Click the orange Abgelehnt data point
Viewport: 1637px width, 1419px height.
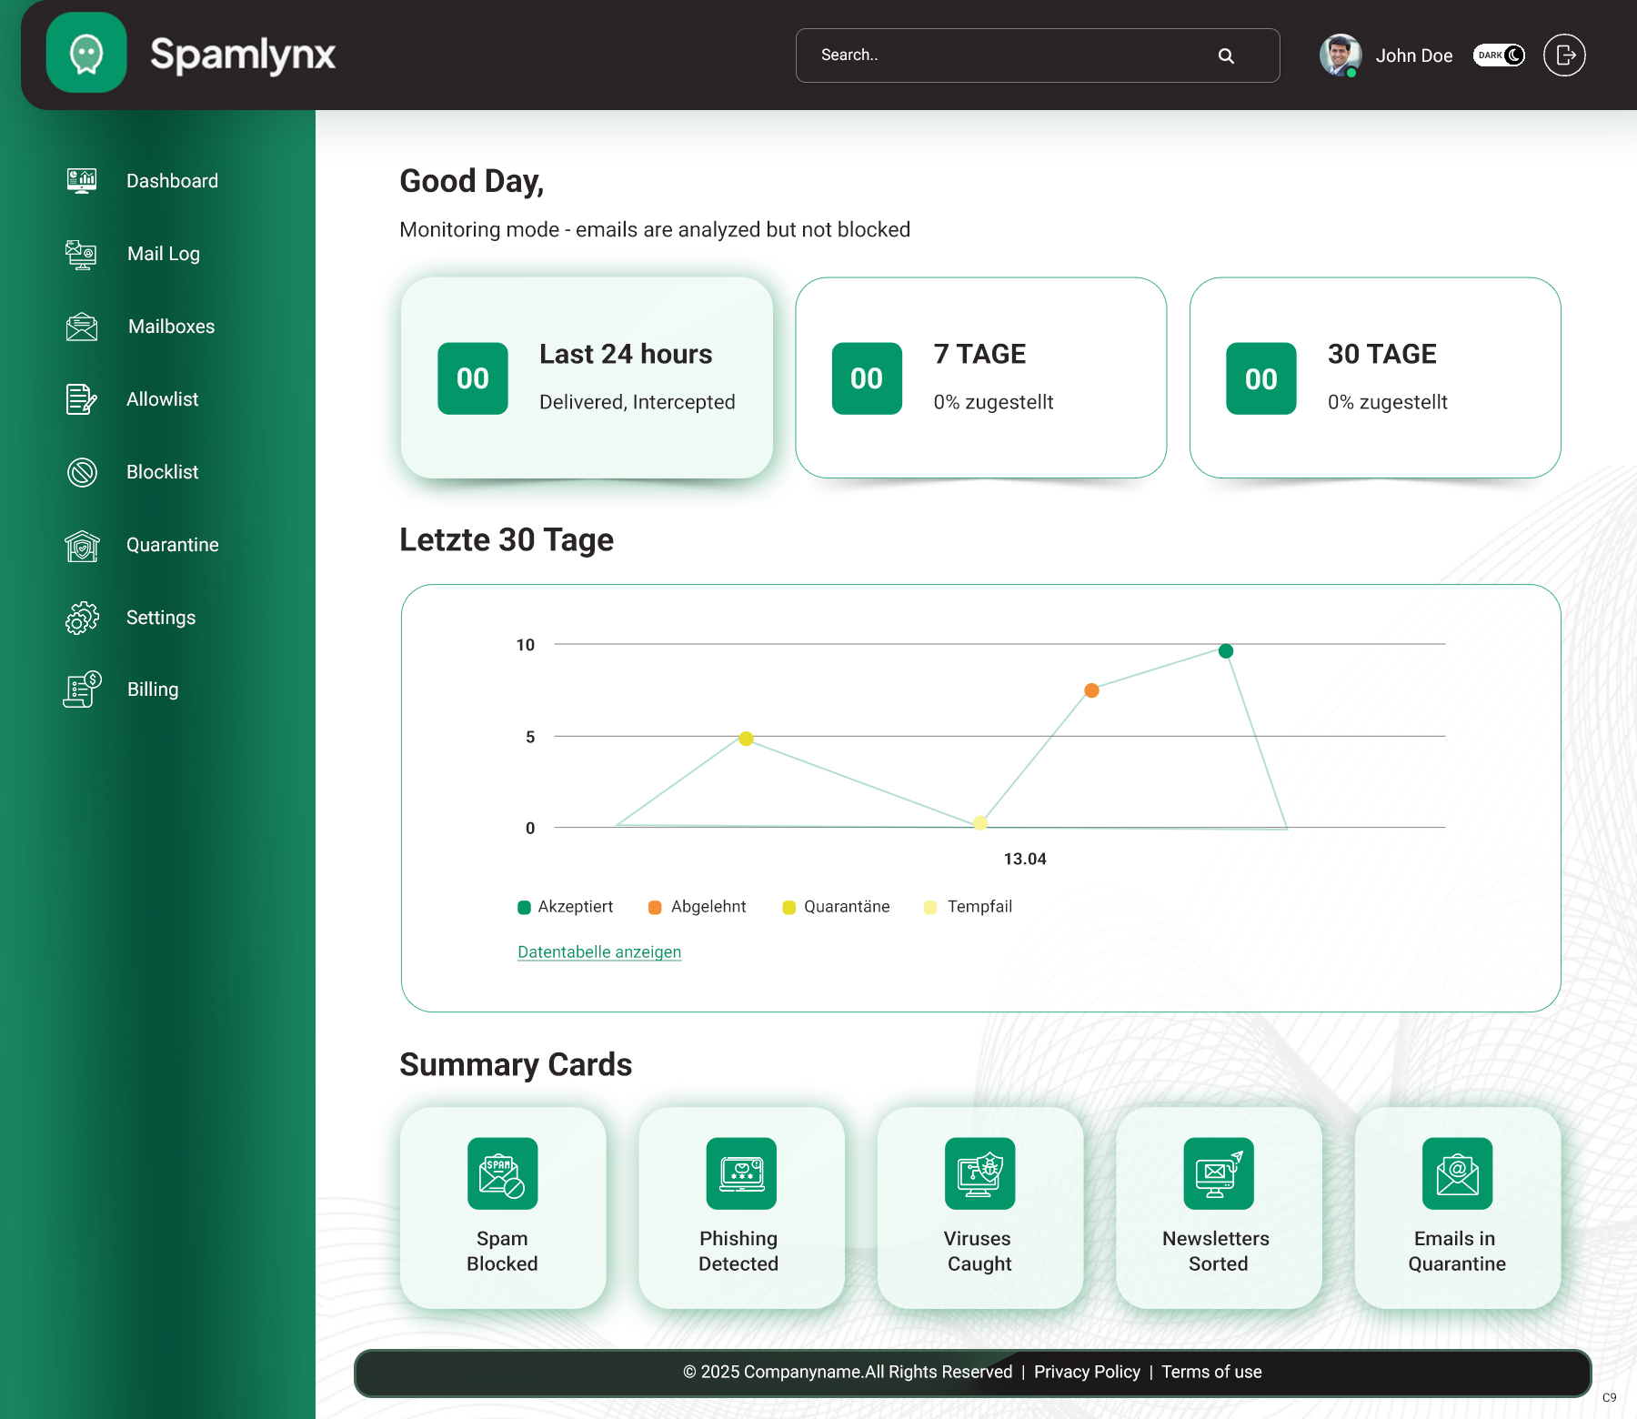pyautogui.click(x=1091, y=690)
